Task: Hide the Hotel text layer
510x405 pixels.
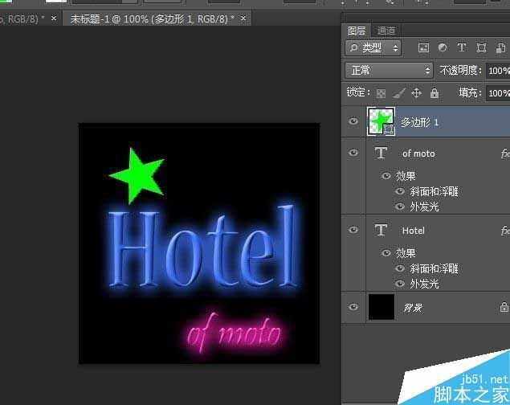Action: click(353, 231)
